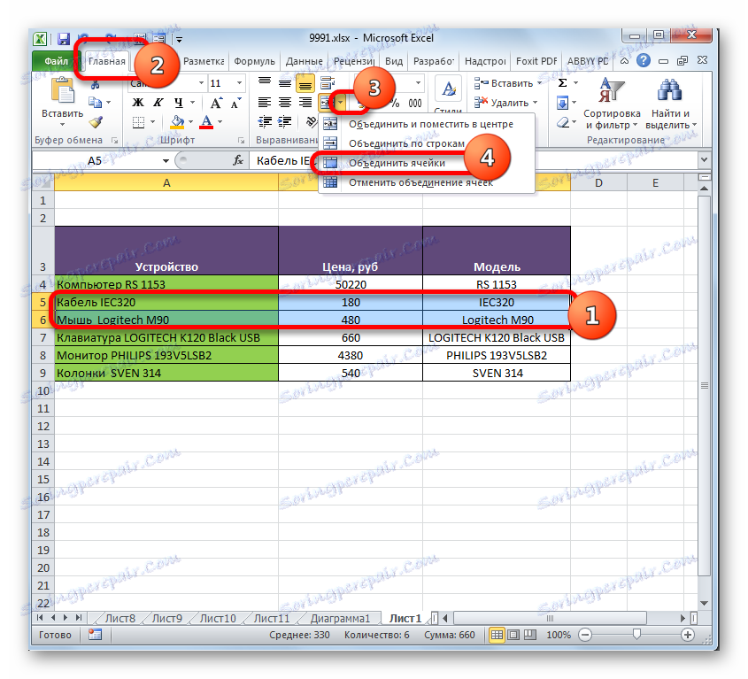Image resolution: width=748 pixels, height=679 pixels.
Task: Switch to Page Break Preview in status bar
Action: (530, 635)
